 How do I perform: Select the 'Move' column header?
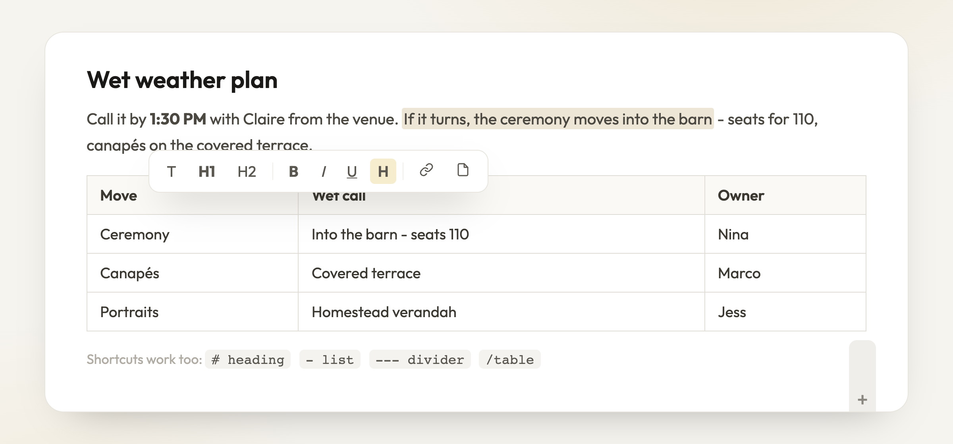click(x=193, y=195)
